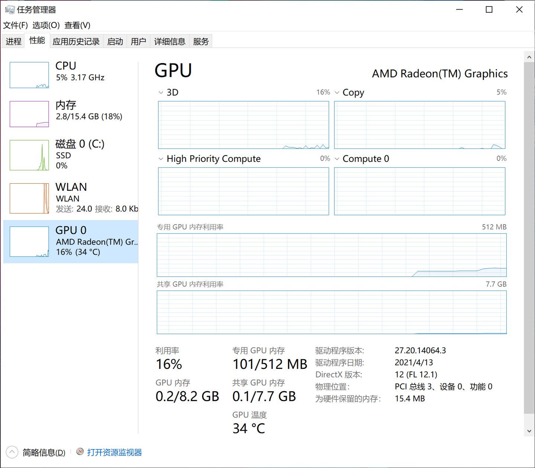Click the GPU 0 sidebar label
This screenshot has height=468, width=535.
(x=71, y=230)
